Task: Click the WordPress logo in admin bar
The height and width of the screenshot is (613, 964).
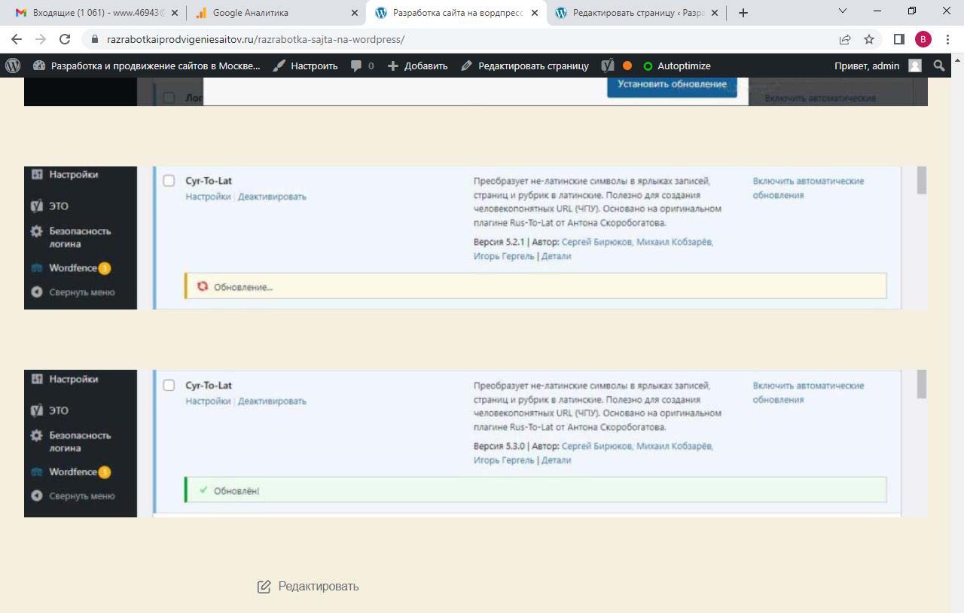Action: pos(13,66)
